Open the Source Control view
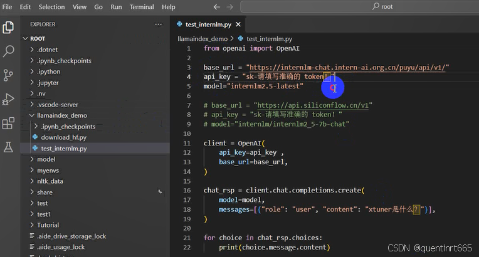The image size is (479, 257). coord(8,75)
